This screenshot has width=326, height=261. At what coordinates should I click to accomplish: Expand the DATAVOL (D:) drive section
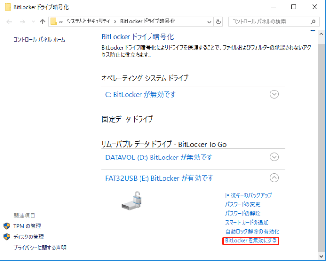coord(274,157)
